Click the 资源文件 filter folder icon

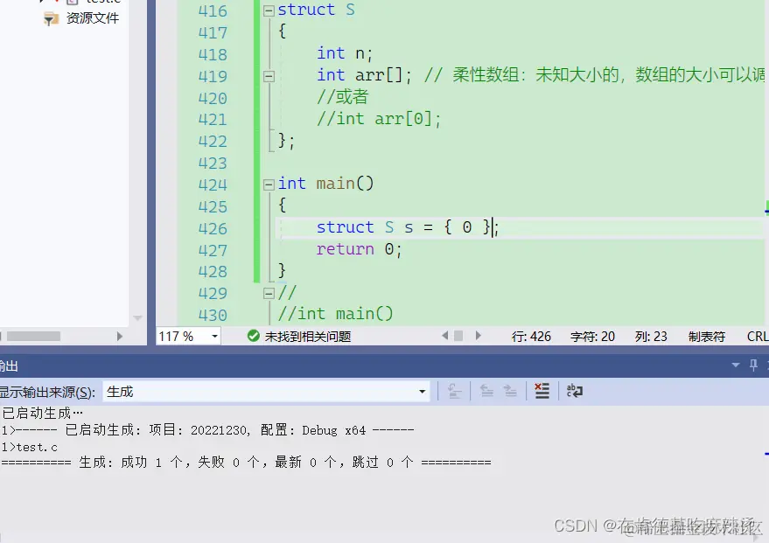click(x=51, y=19)
